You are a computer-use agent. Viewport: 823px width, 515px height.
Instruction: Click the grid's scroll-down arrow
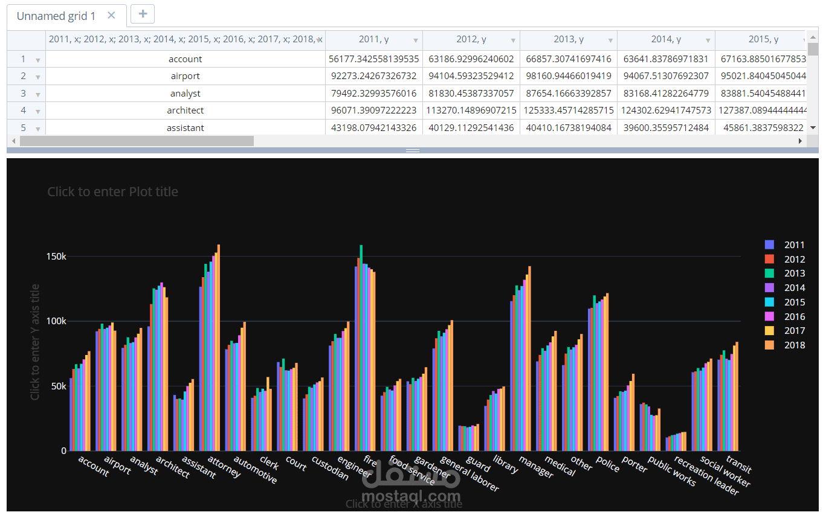(x=813, y=127)
